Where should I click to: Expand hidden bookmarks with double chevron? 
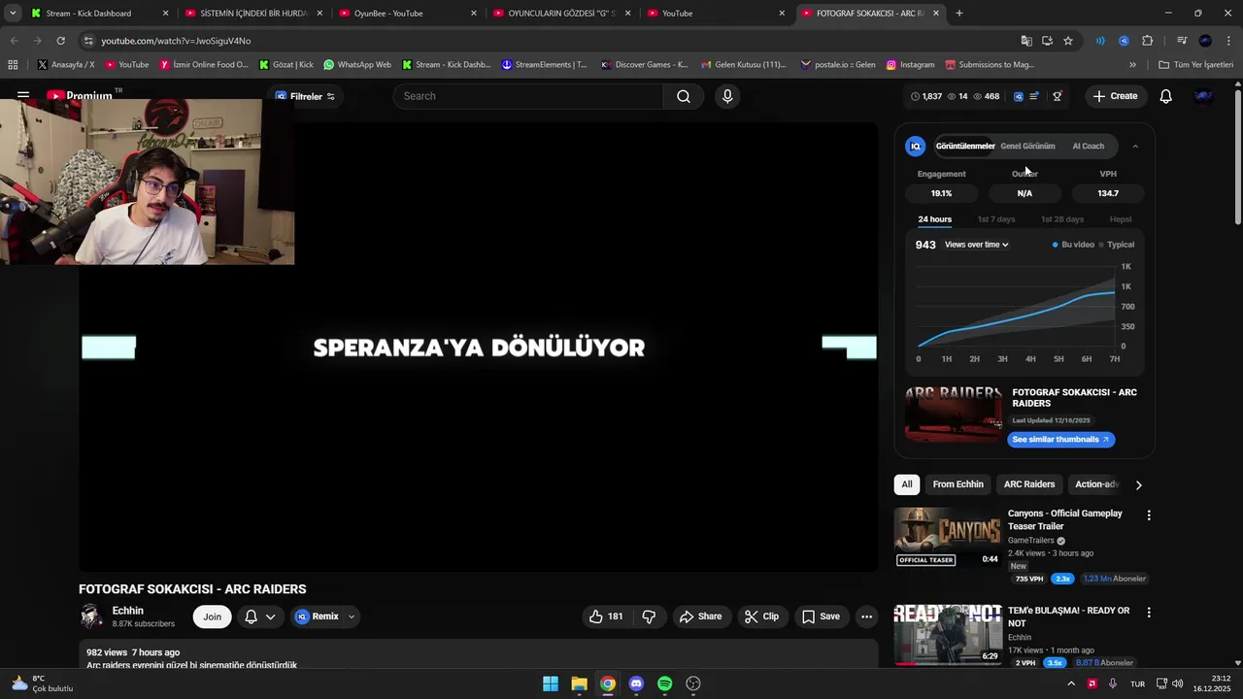tap(1132, 65)
